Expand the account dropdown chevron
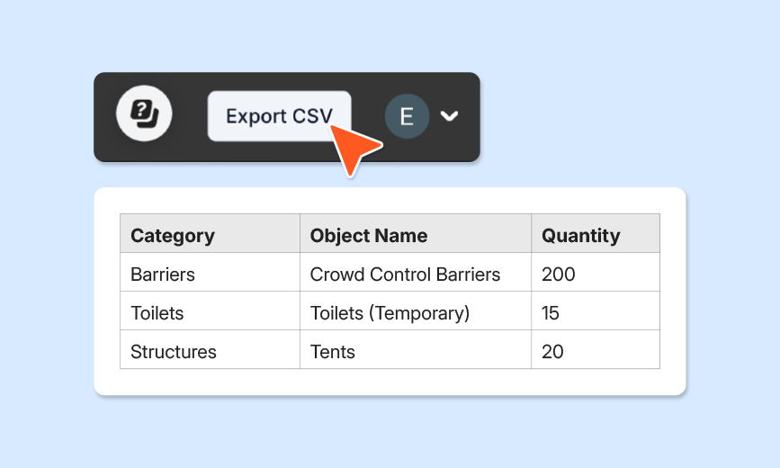 click(449, 116)
